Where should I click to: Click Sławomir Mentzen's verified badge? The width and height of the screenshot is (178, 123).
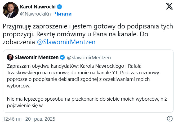[62, 57]
